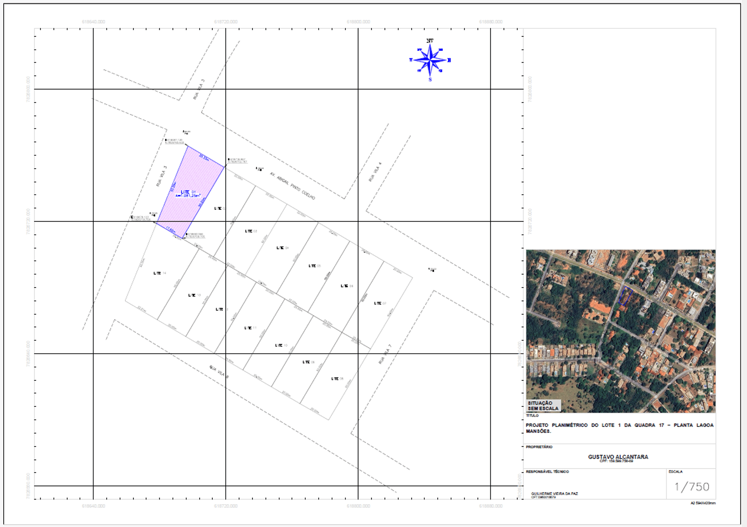Click the blue 'LOTE 01' label
The width and height of the screenshot is (747, 527).
click(188, 192)
